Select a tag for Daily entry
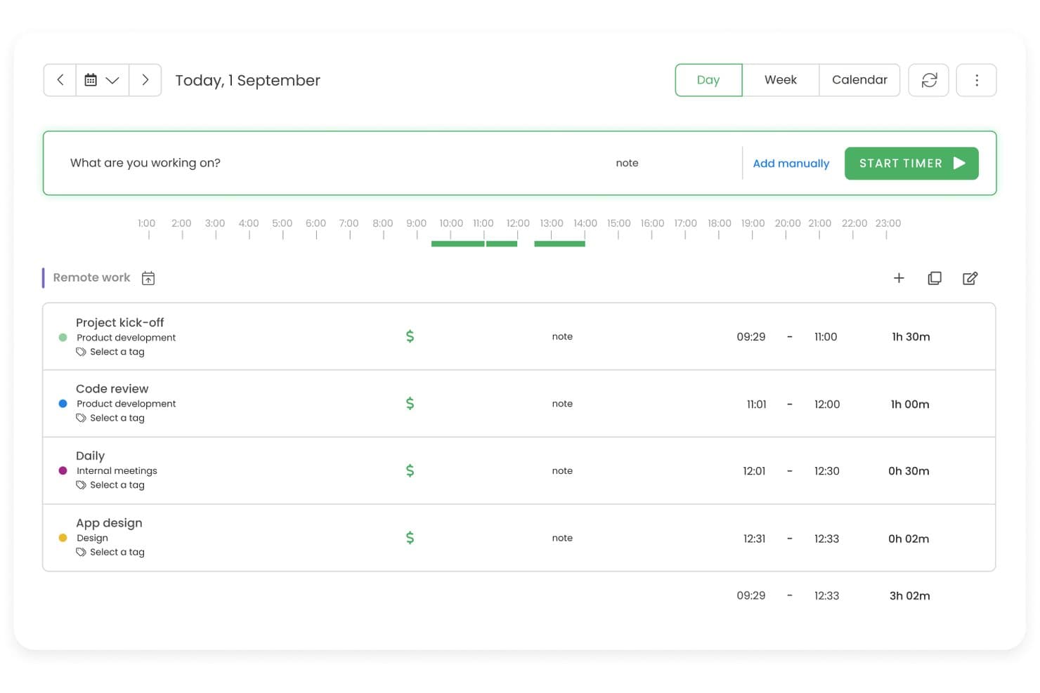This screenshot has height=693, width=1040. tap(110, 485)
